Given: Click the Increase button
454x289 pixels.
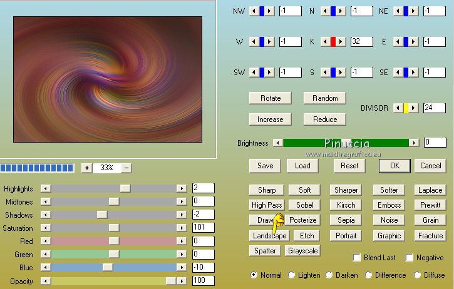Looking at the screenshot, I should tap(271, 119).
